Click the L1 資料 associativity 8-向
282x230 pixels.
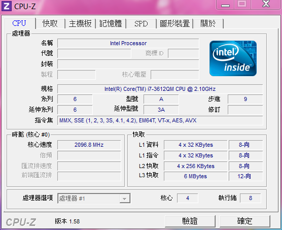click(x=245, y=145)
